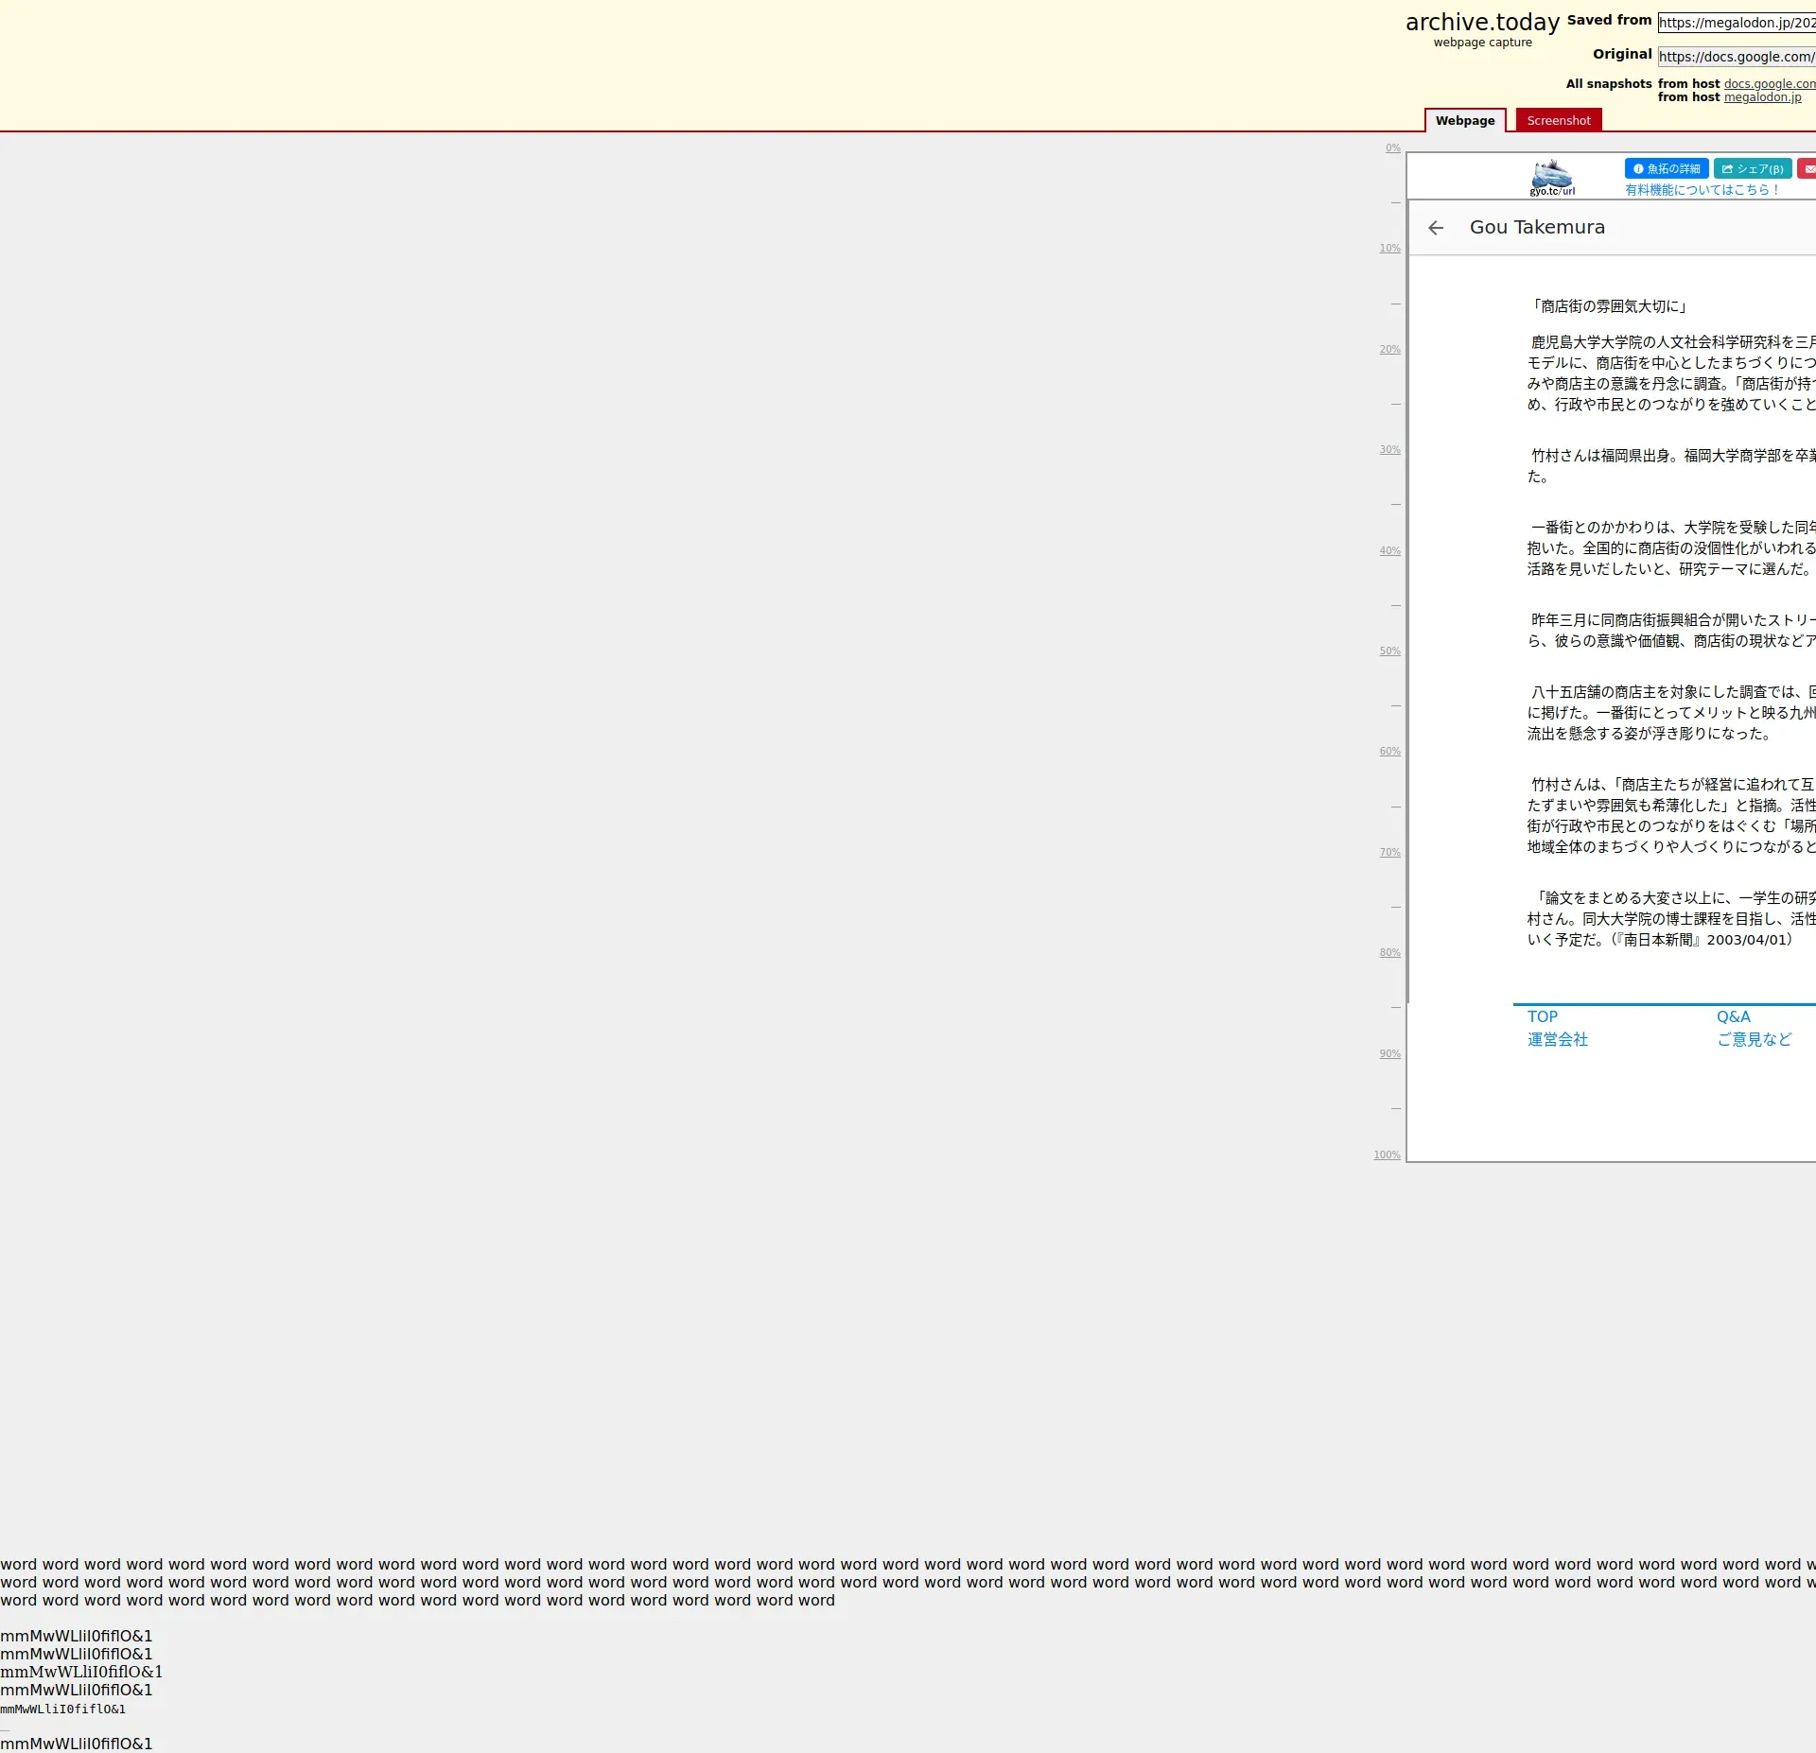
Task: Open the ご意見など footer link
Action: 1754,1039
